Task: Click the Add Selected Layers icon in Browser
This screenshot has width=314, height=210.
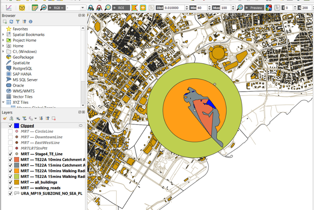Action: coord(5,21)
